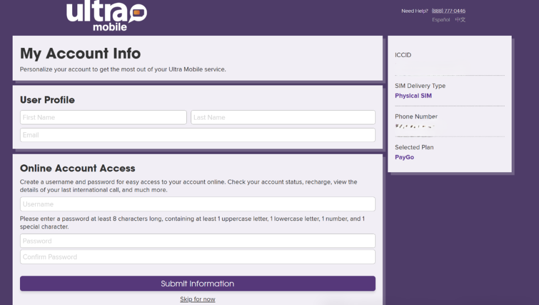This screenshot has height=305, width=539.
Task: Click the PayGo selected plan
Action: click(x=404, y=157)
